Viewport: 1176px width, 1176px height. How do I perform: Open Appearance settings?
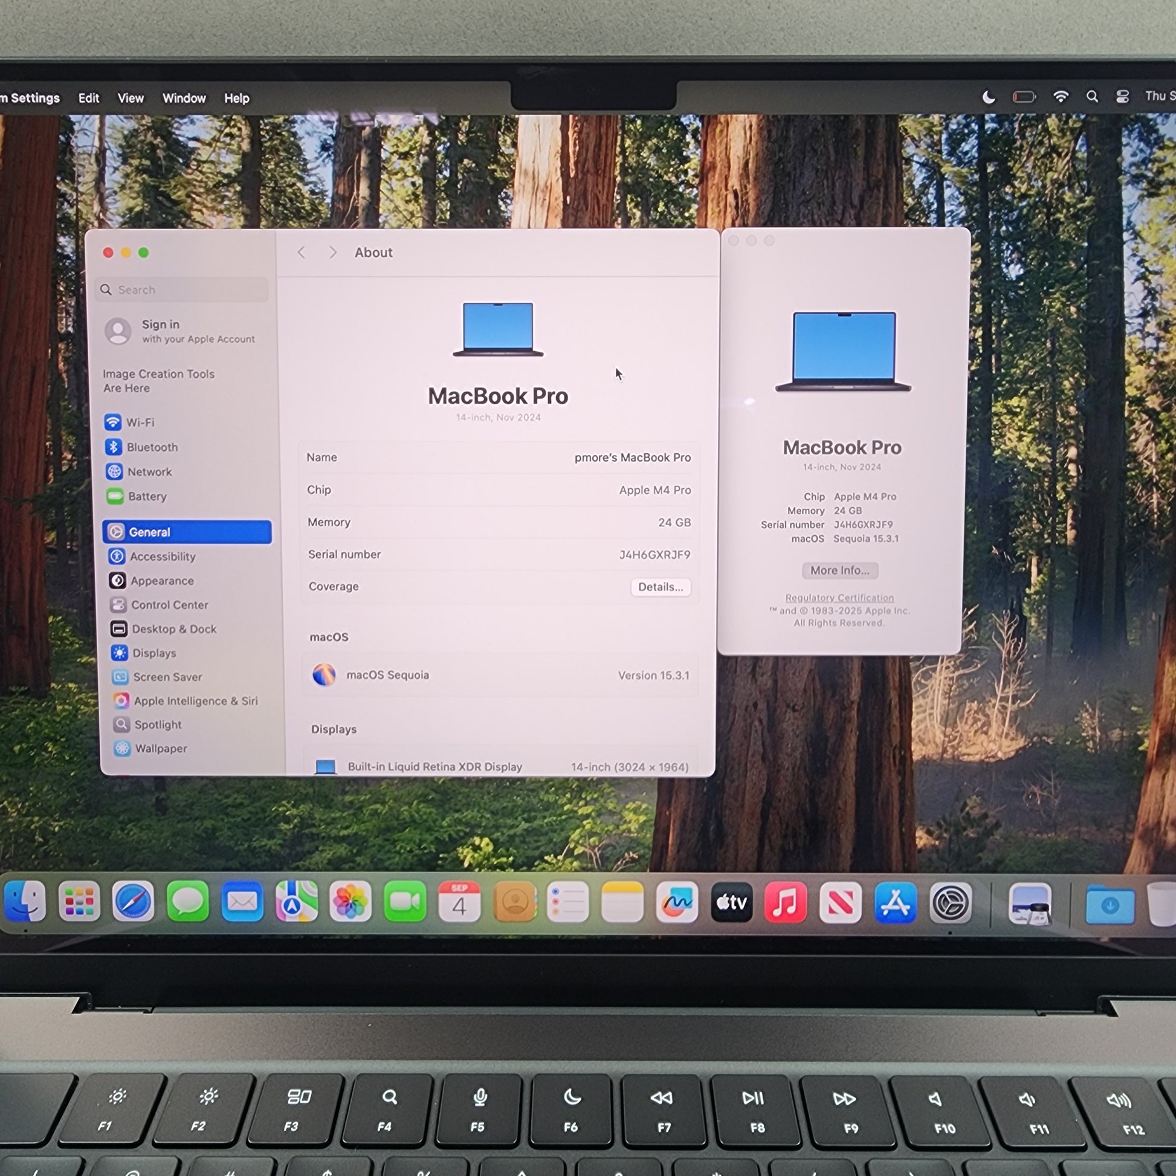click(152, 581)
